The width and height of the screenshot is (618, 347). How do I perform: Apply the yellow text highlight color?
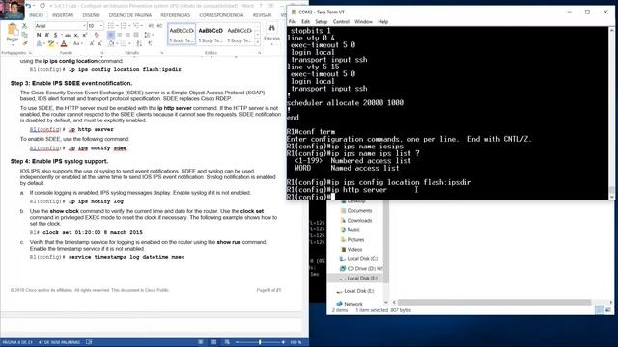[x=51, y=43]
